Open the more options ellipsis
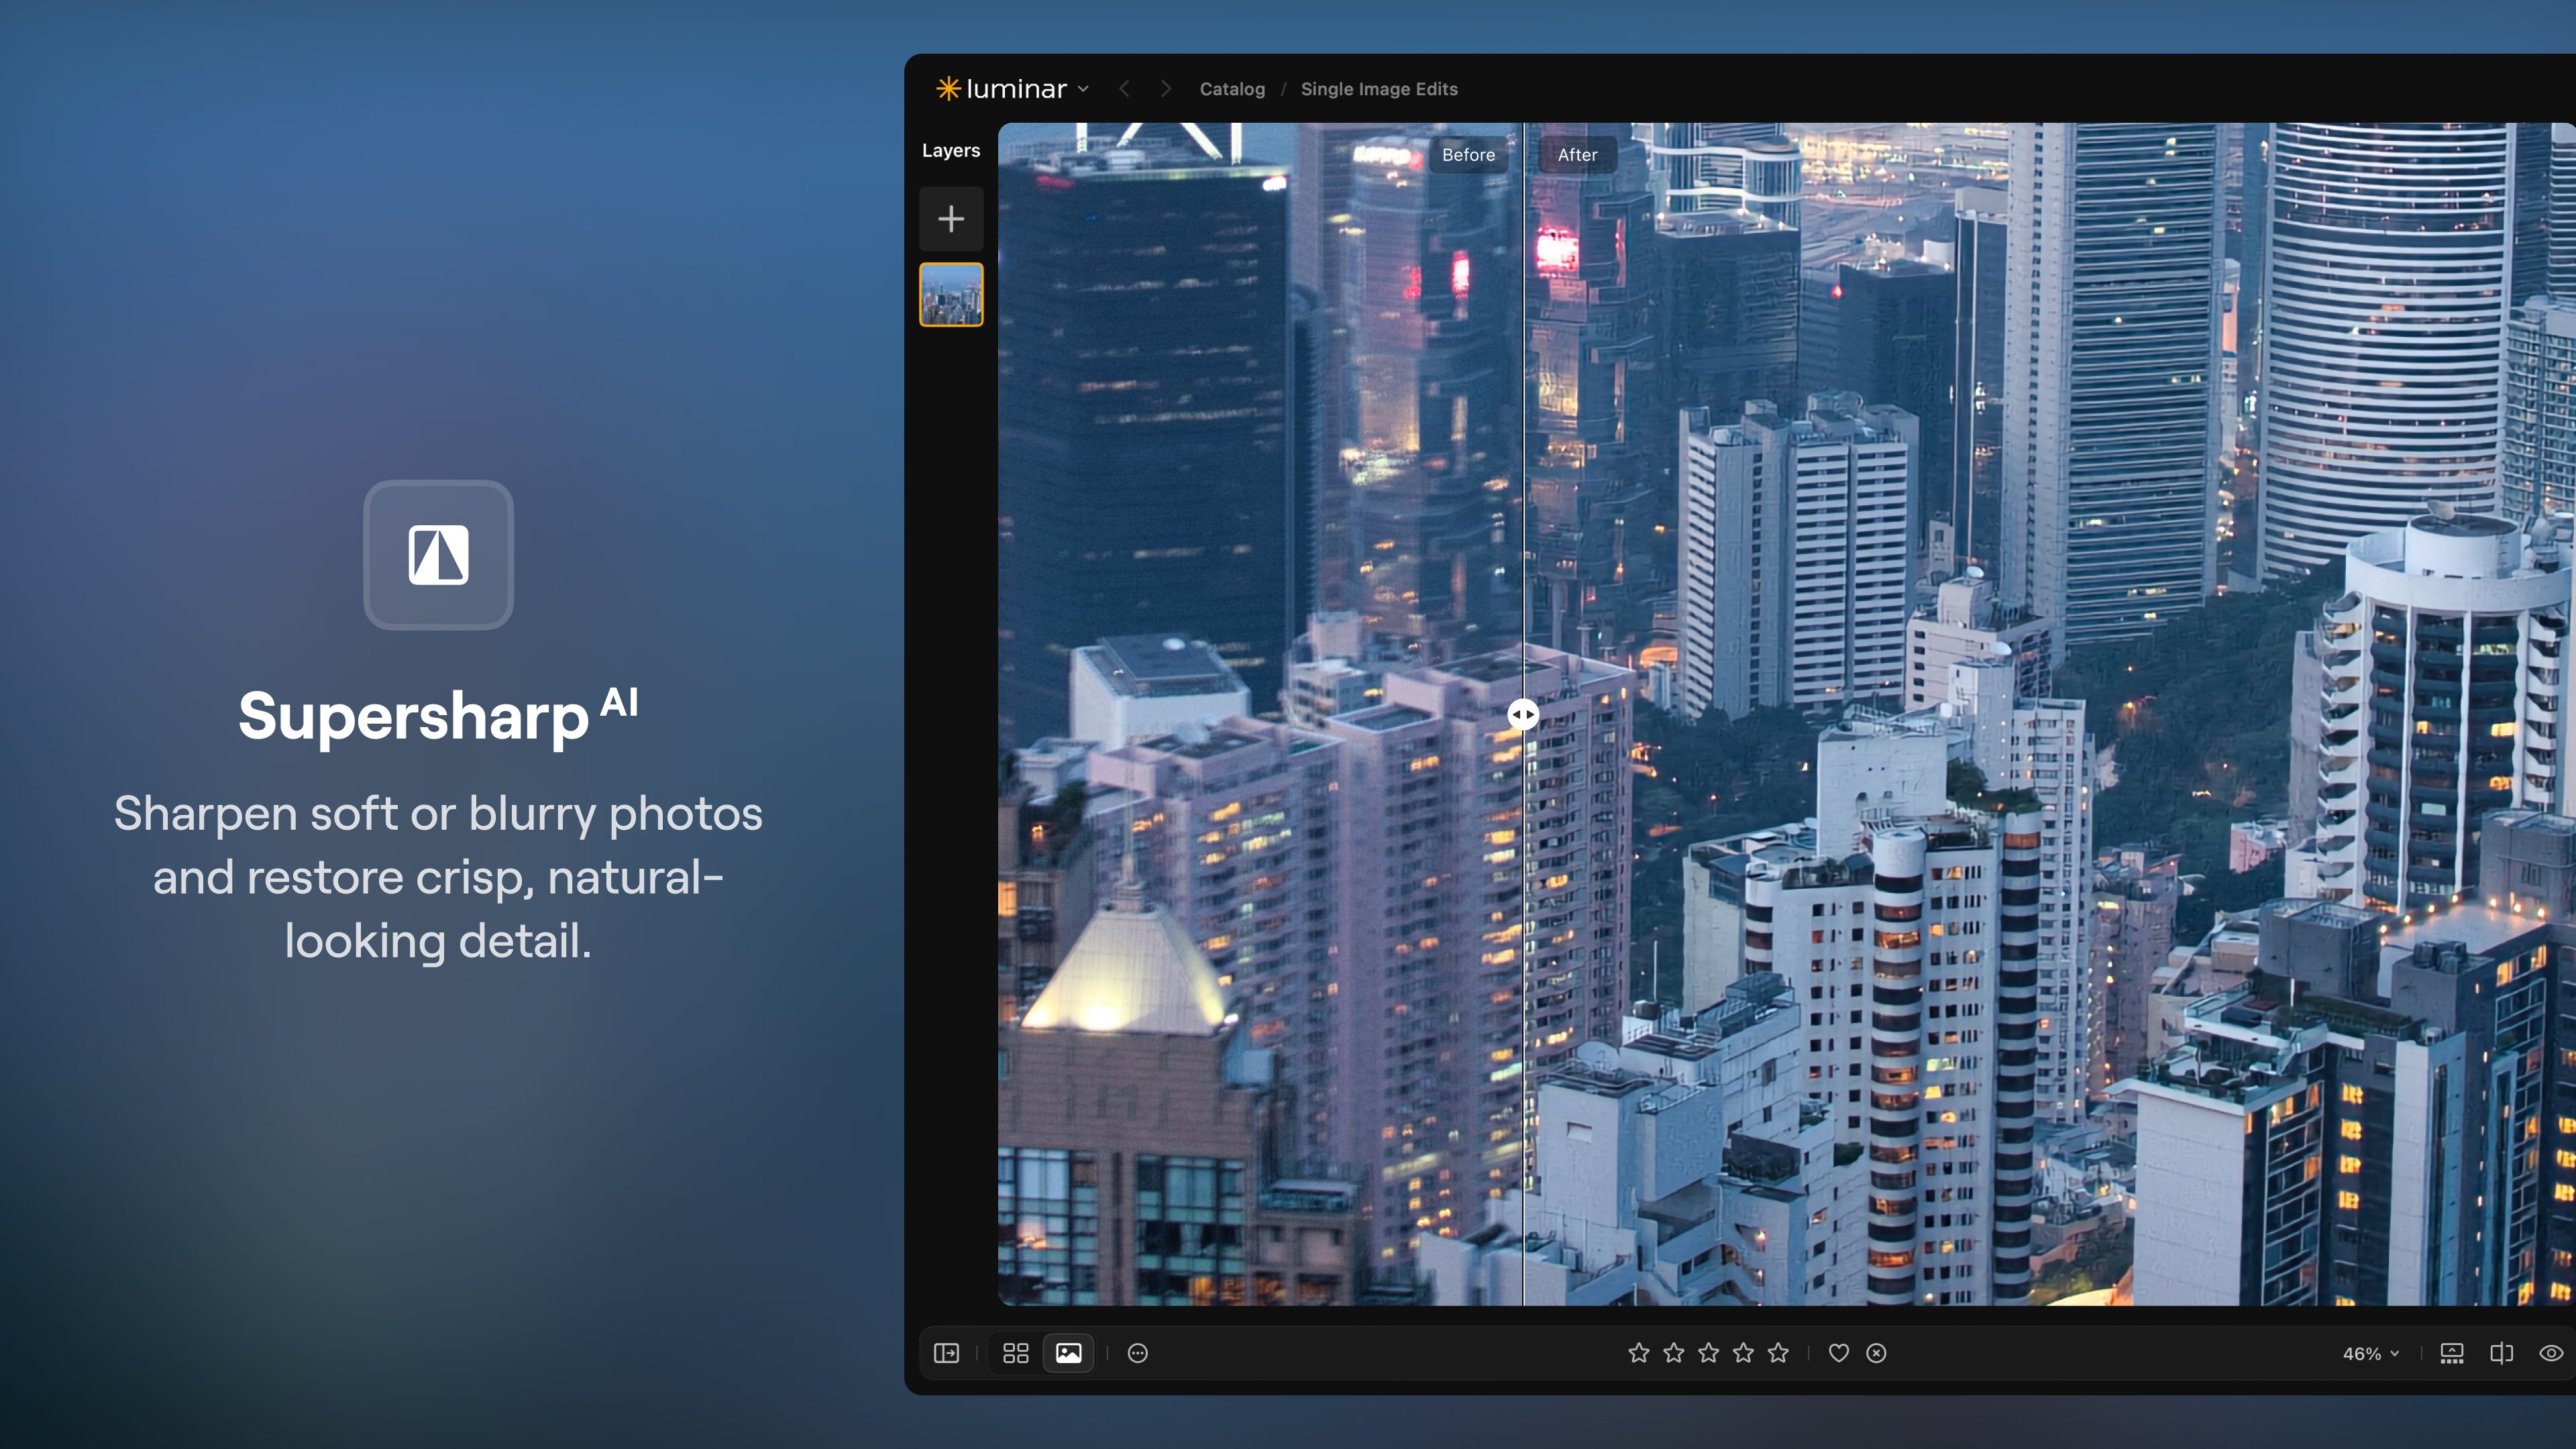 point(1138,1353)
